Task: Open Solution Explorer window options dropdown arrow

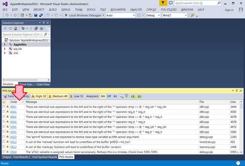Action: [40, 23]
